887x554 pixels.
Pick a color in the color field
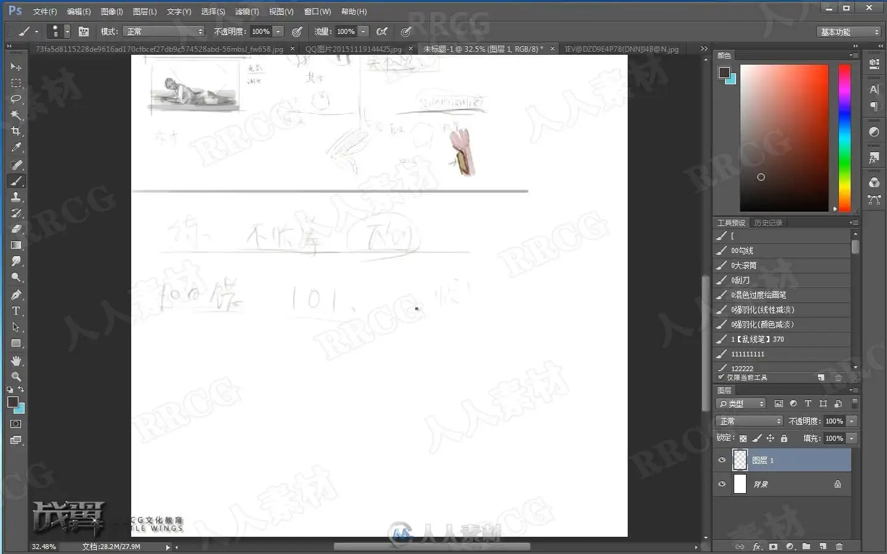point(784,138)
